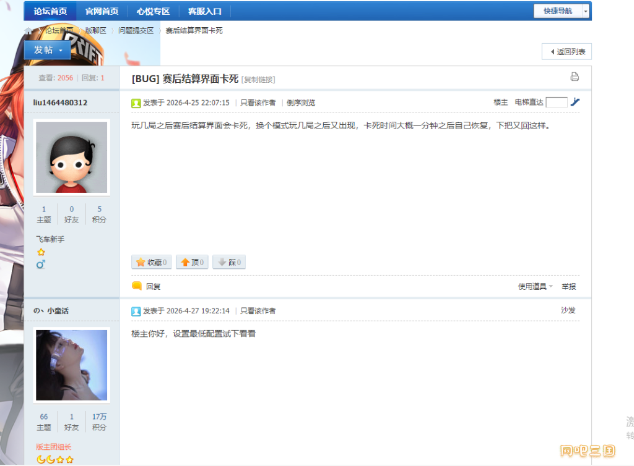Click 只看该作者 on the reply post
The width and height of the screenshot is (634, 466).
click(258, 311)
